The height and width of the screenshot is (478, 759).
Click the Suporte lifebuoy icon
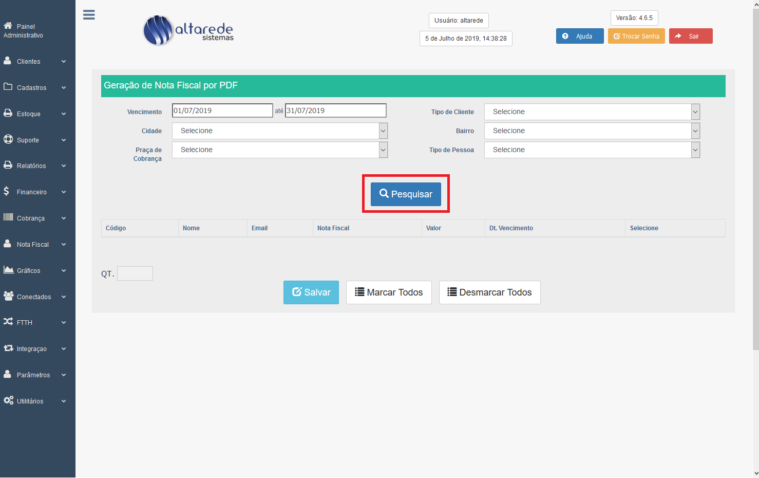[x=8, y=139]
